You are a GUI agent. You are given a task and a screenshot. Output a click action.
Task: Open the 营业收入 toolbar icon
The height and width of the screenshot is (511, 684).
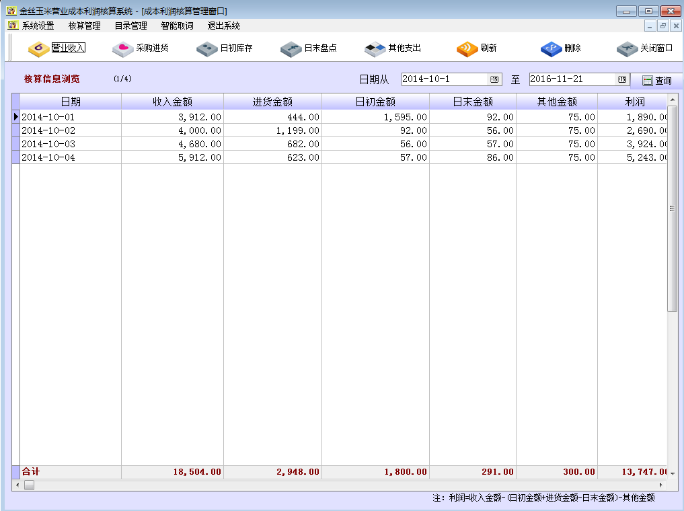pos(39,49)
